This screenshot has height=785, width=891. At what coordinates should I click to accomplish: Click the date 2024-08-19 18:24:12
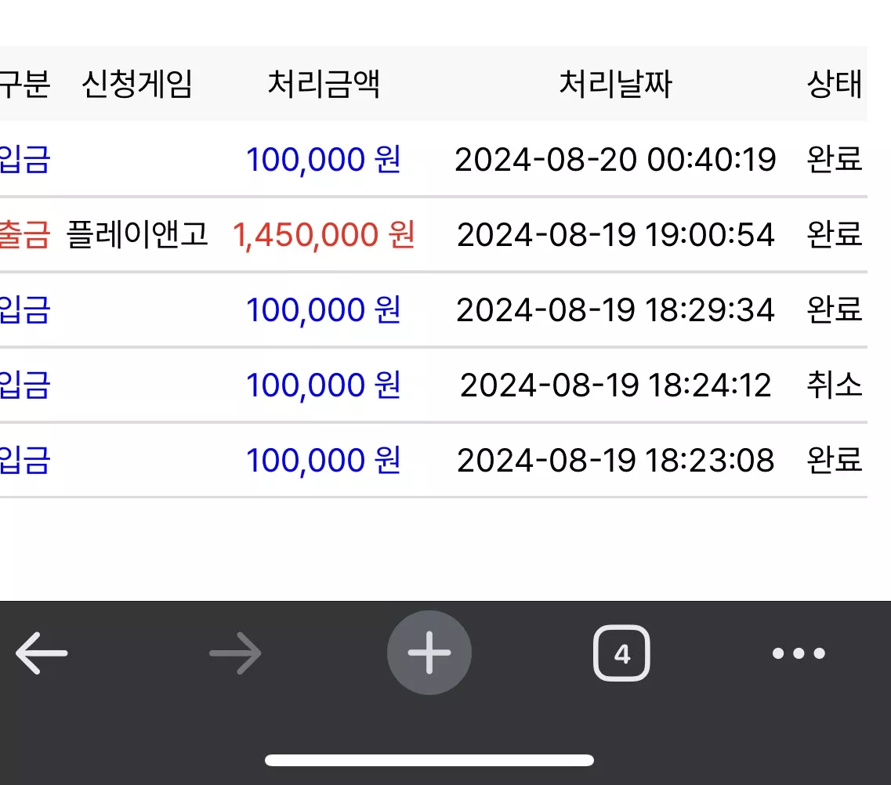615,385
